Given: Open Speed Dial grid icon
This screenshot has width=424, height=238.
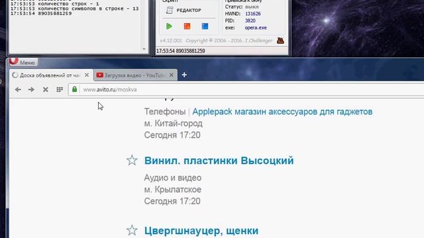Looking at the screenshot, I should tap(60, 89).
